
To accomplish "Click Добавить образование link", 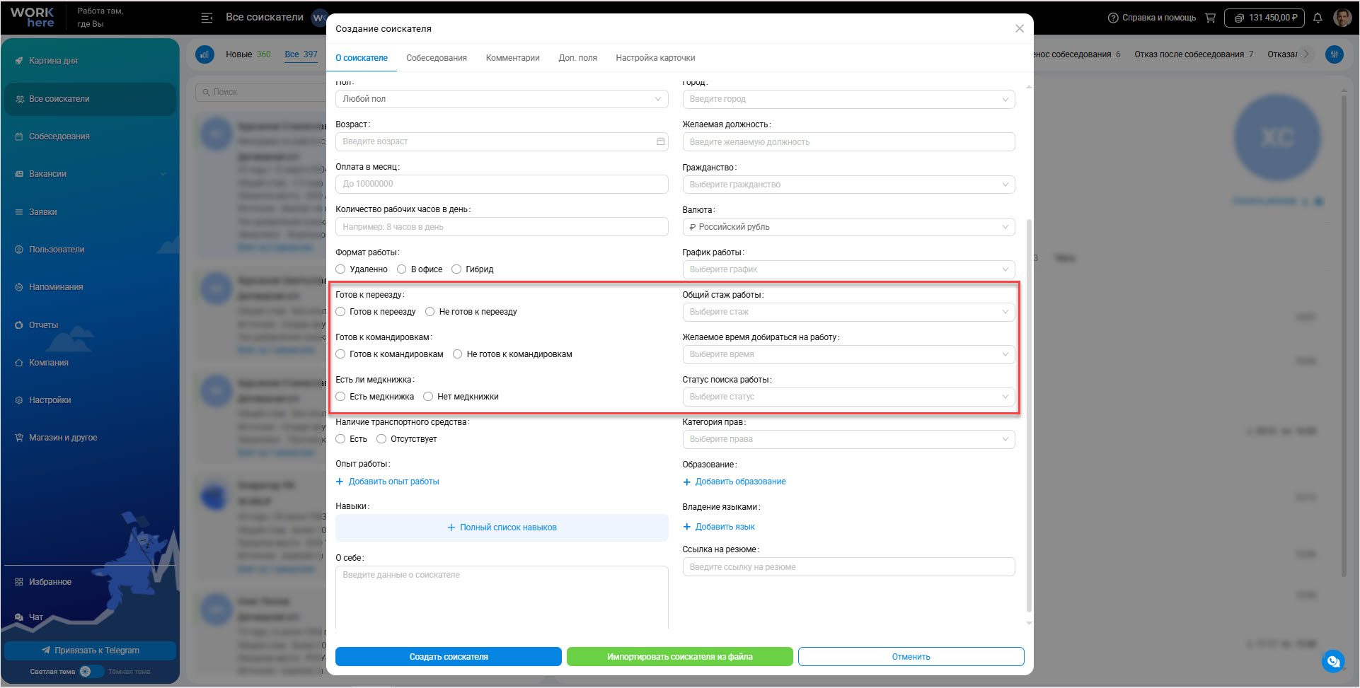I will tap(734, 482).
